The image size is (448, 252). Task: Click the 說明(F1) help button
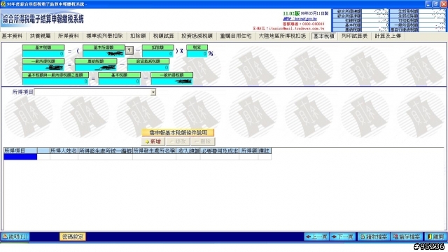pyautogui.click(x=15, y=237)
